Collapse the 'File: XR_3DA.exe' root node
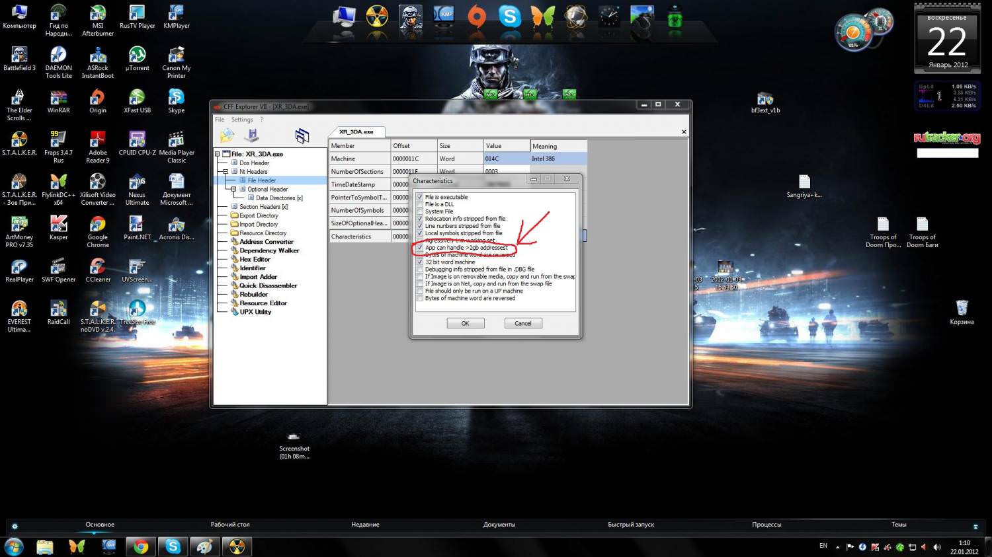Image resolution: width=992 pixels, height=557 pixels. [217, 154]
